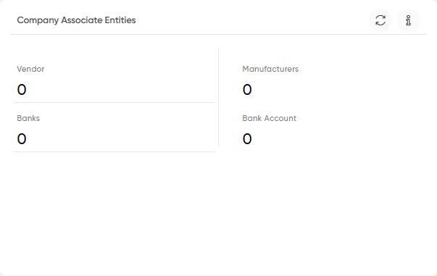Viewport: 437px width, 276px height.
Task: Click the Bank Account count value 0
Action: coord(247,139)
